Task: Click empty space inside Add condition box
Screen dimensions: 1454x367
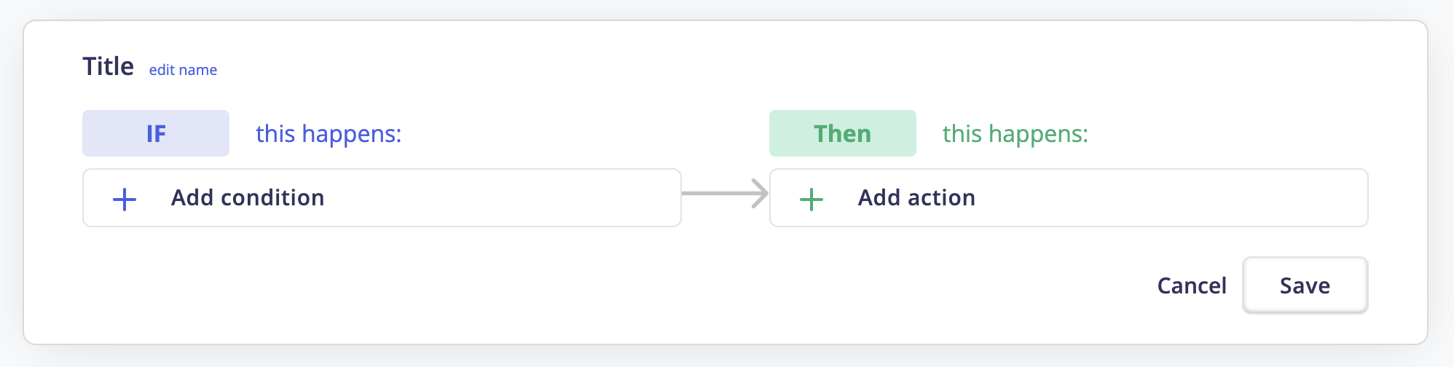Action: point(510,198)
